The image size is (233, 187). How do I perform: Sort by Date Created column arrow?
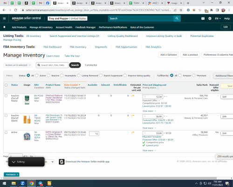(79, 85)
